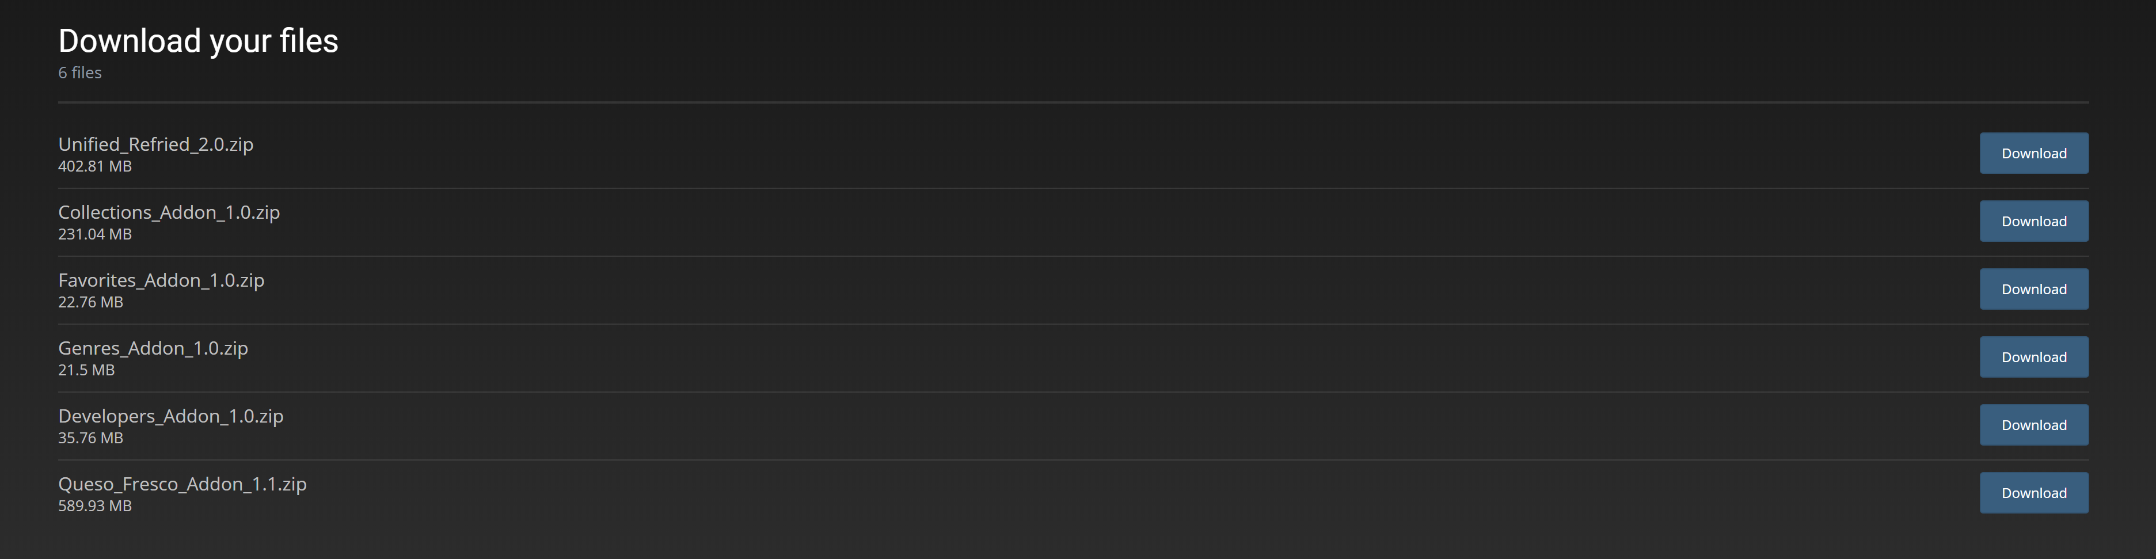The width and height of the screenshot is (2156, 559).
Task: Click the Download your files heading
Action: click(x=199, y=40)
